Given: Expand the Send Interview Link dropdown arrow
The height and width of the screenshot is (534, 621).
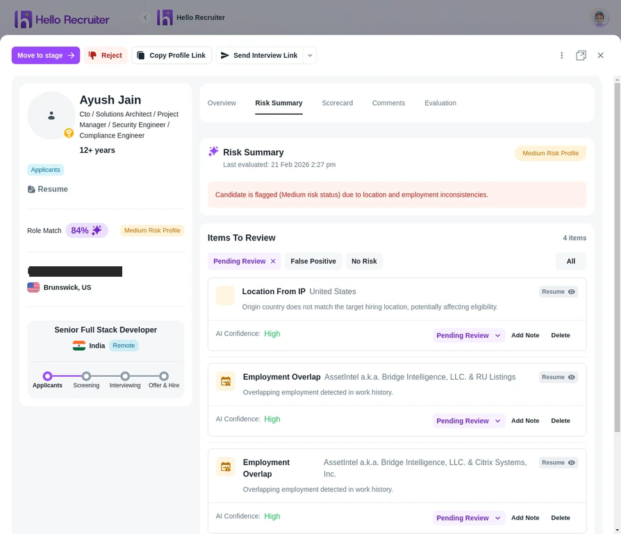Looking at the screenshot, I should 310,56.
